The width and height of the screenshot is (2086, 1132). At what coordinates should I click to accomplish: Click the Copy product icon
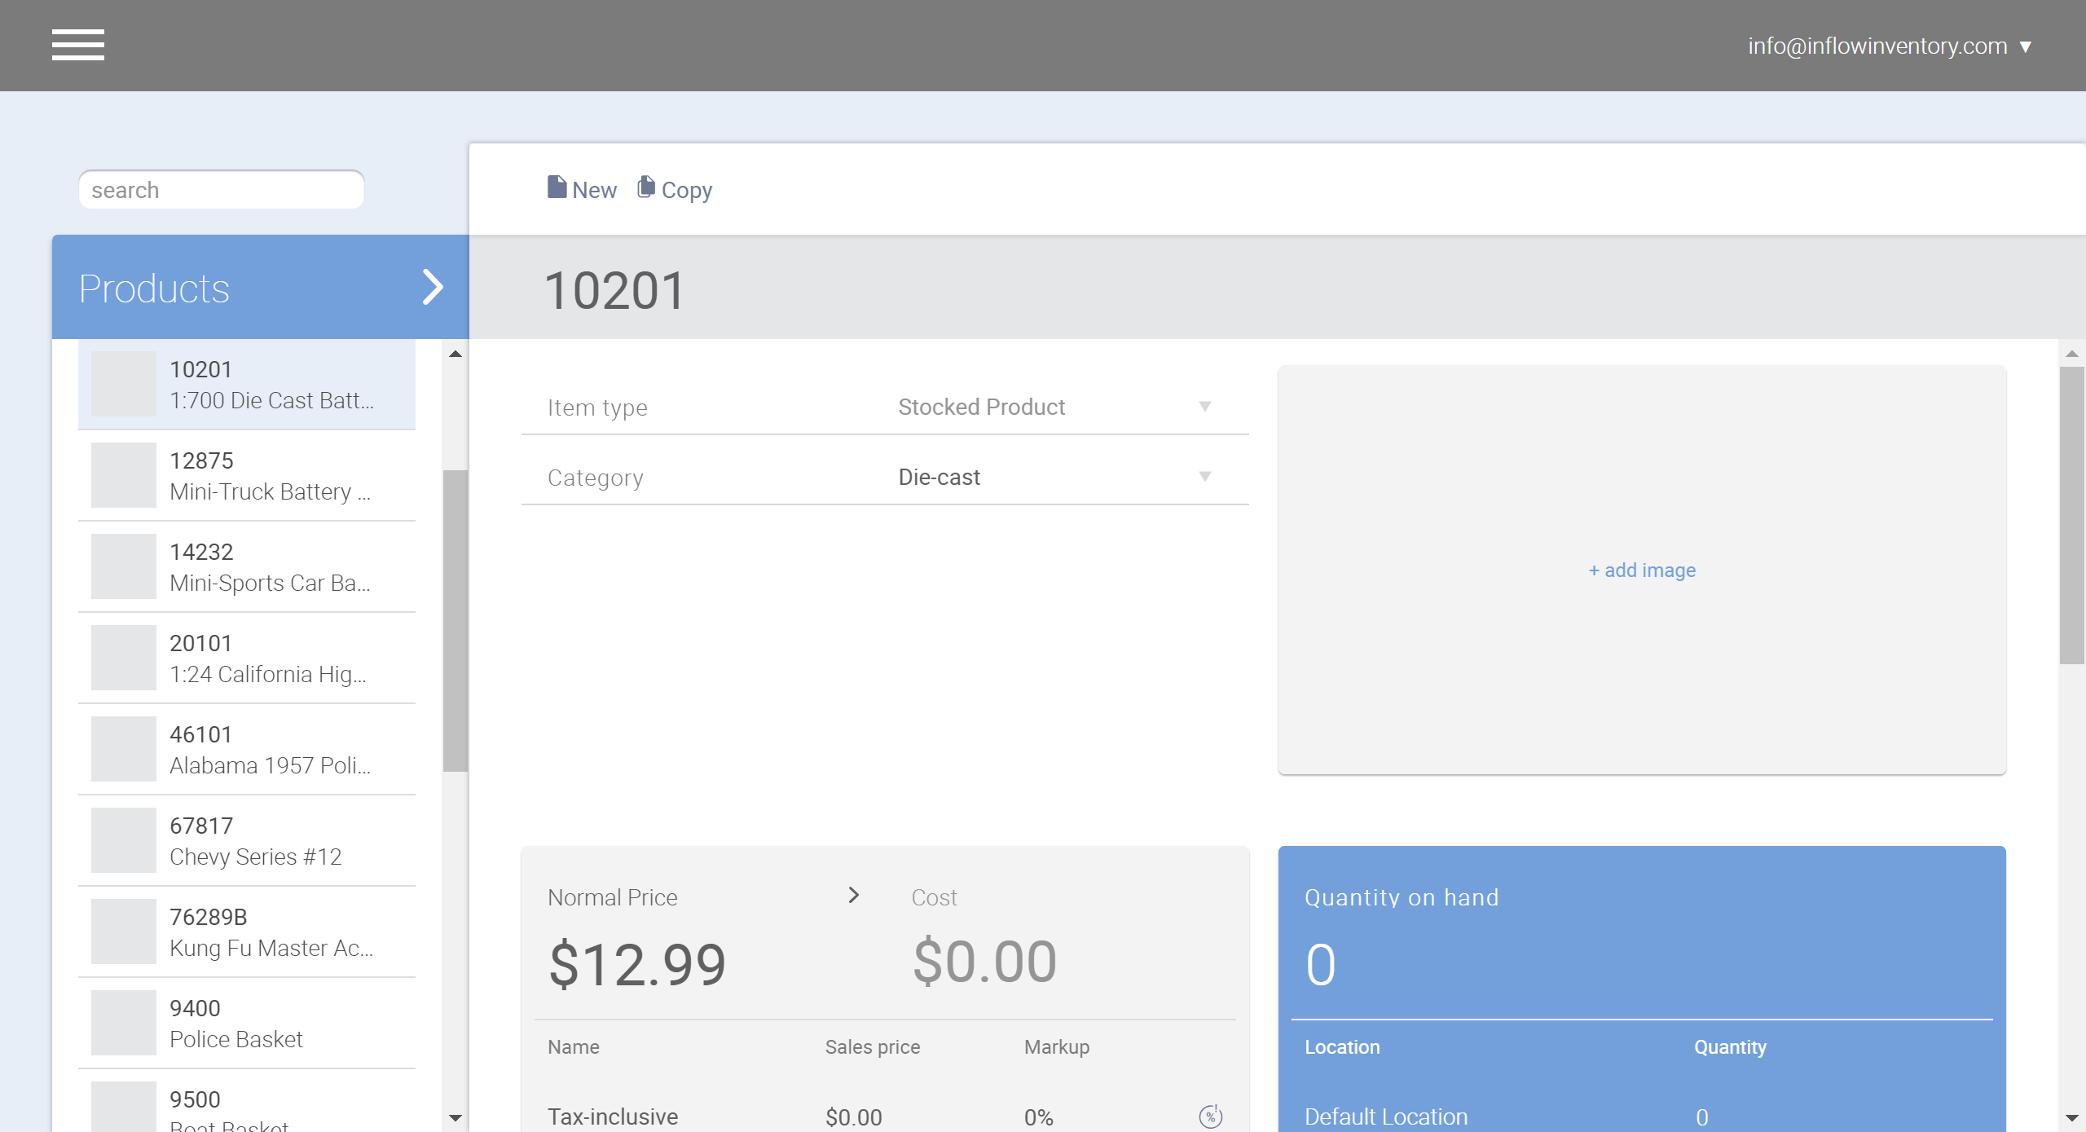click(x=646, y=187)
